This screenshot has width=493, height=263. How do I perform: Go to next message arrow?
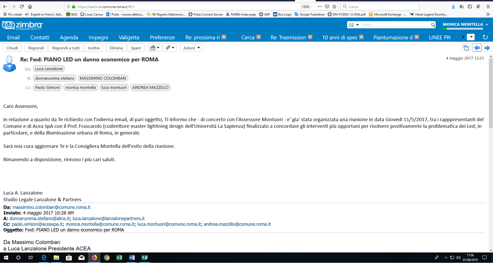click(x=487, y=48)
